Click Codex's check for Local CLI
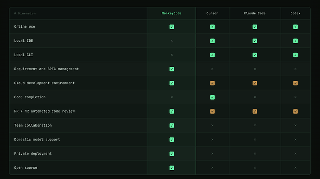 pyautogui.click(x=295, y=55)
